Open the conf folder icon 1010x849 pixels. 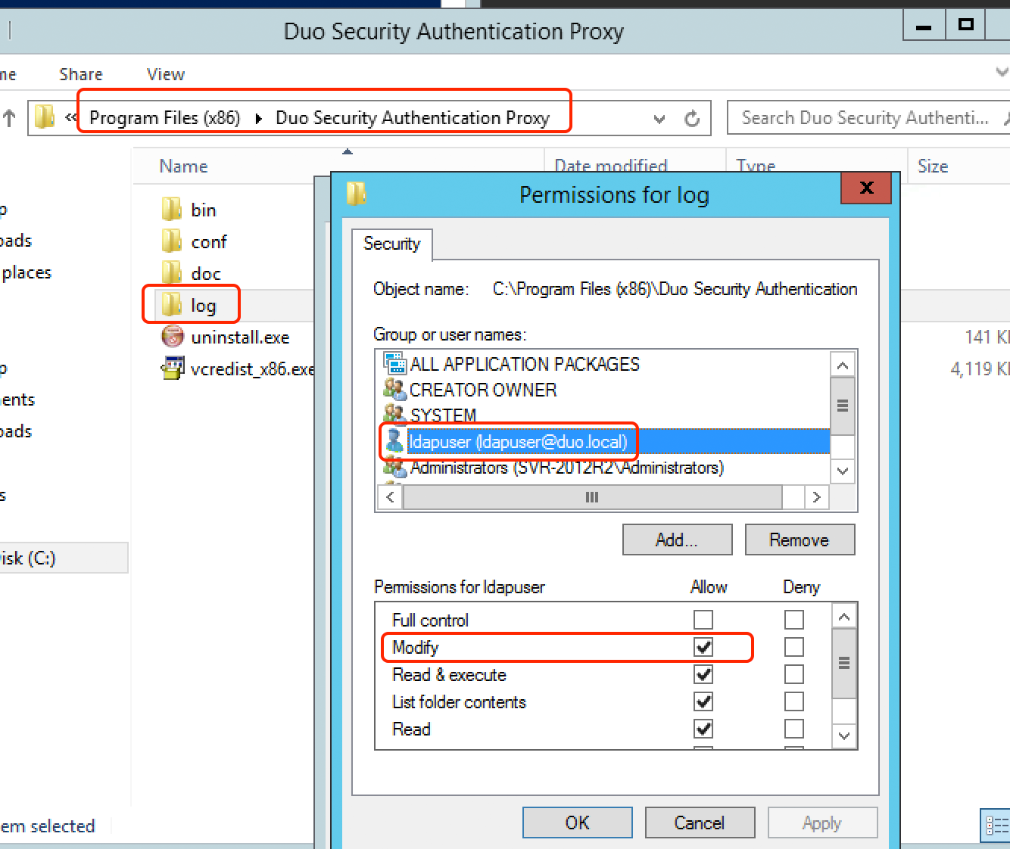pos(172,241)
